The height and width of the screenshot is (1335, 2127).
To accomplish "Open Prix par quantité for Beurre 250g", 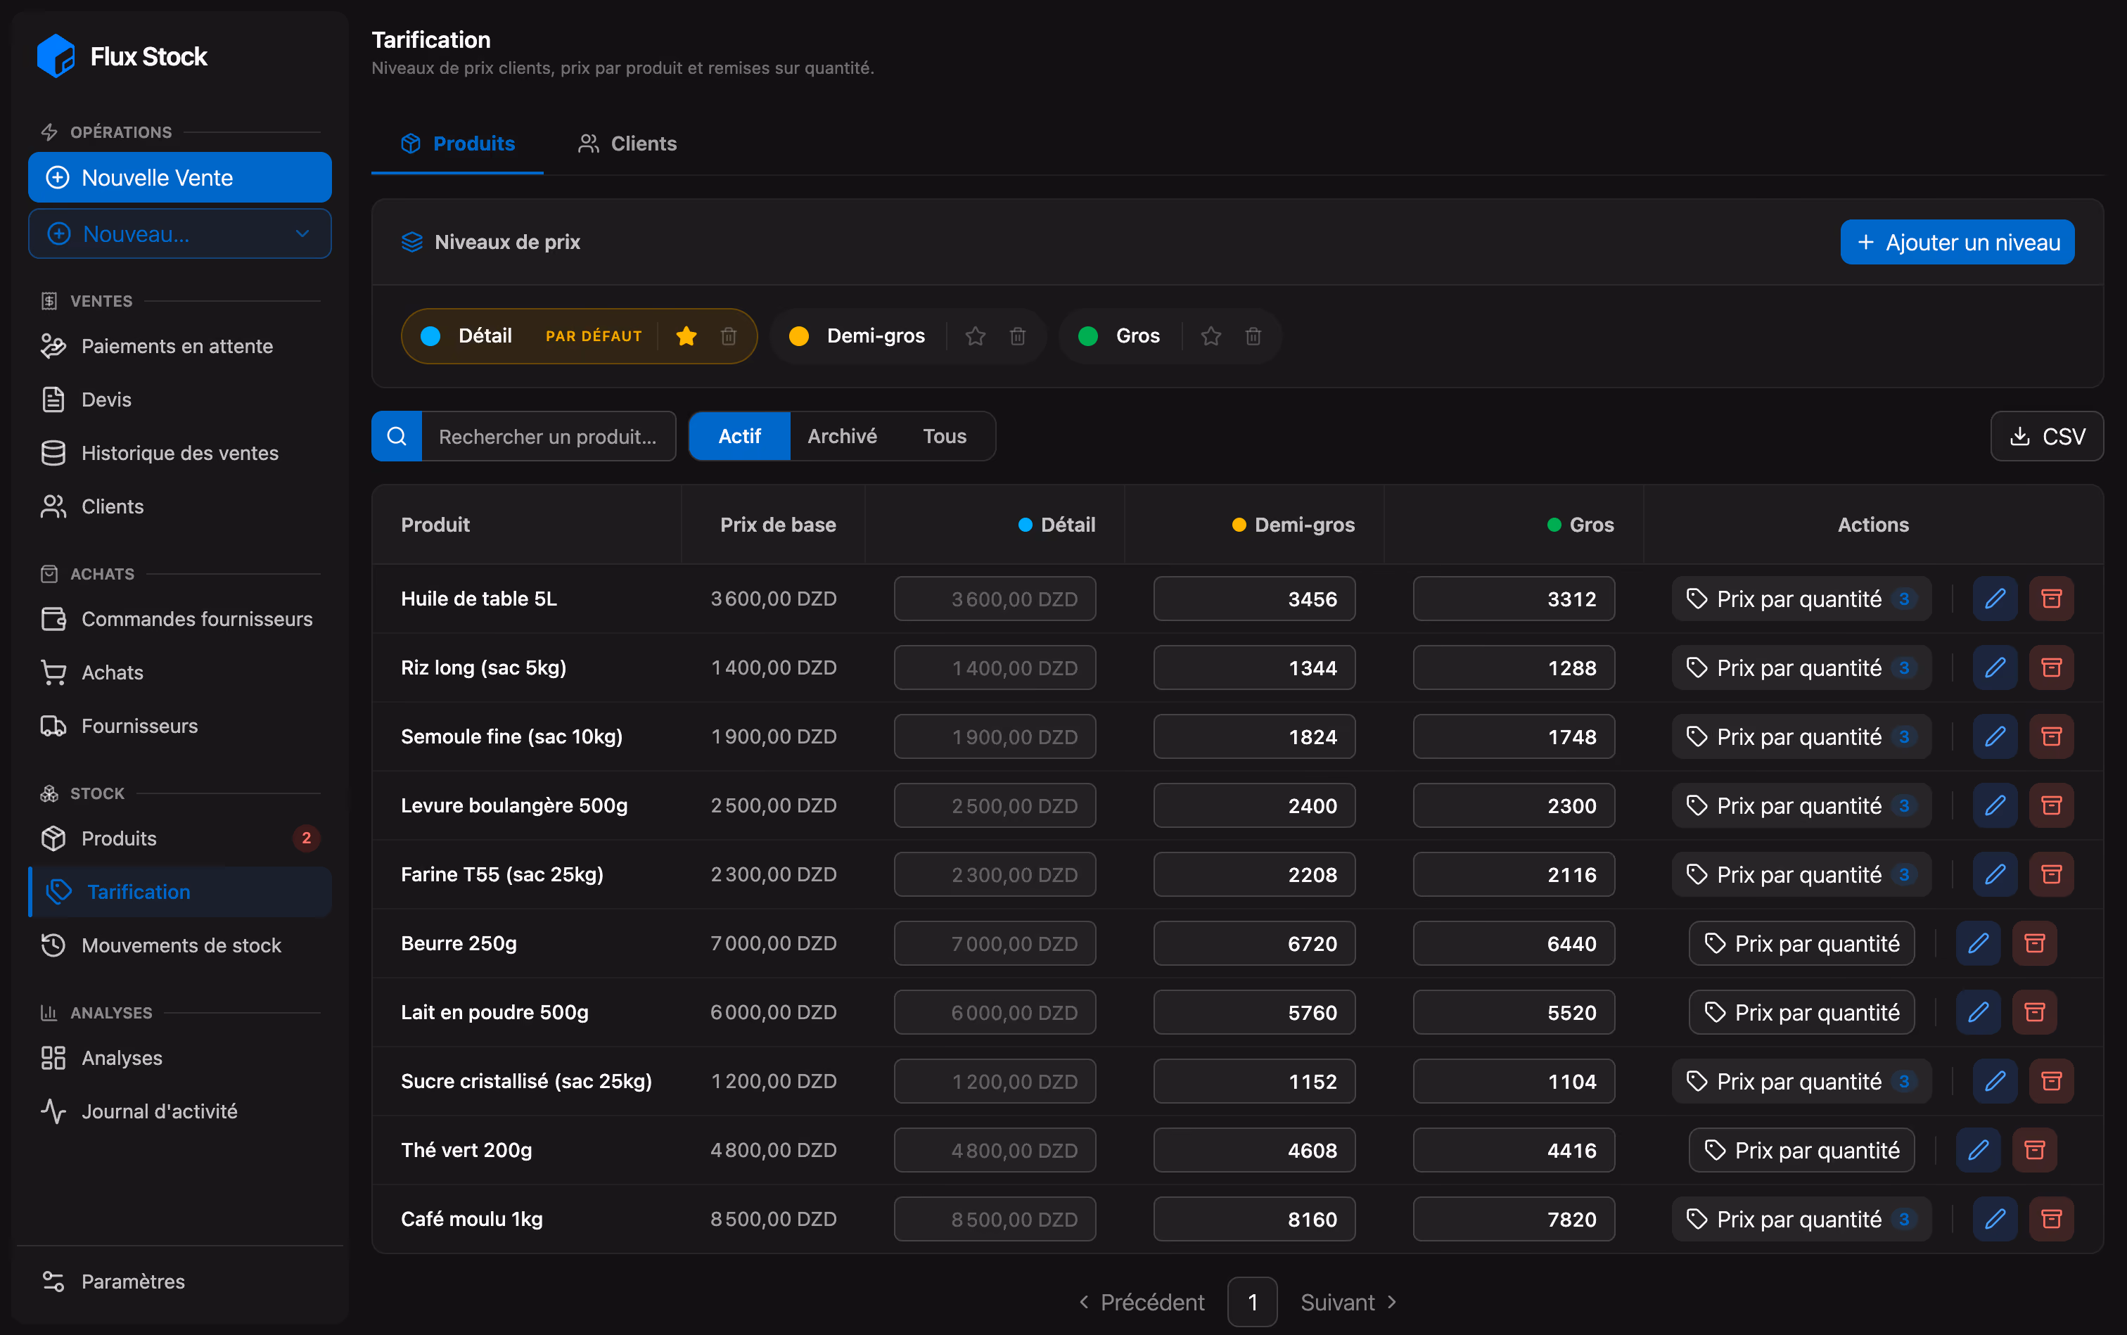I will coord(1801,943).
